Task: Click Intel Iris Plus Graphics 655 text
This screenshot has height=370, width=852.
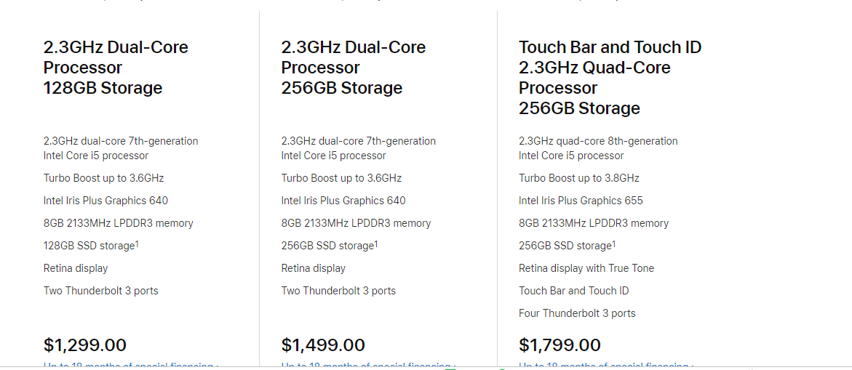Action: (581, 201)
